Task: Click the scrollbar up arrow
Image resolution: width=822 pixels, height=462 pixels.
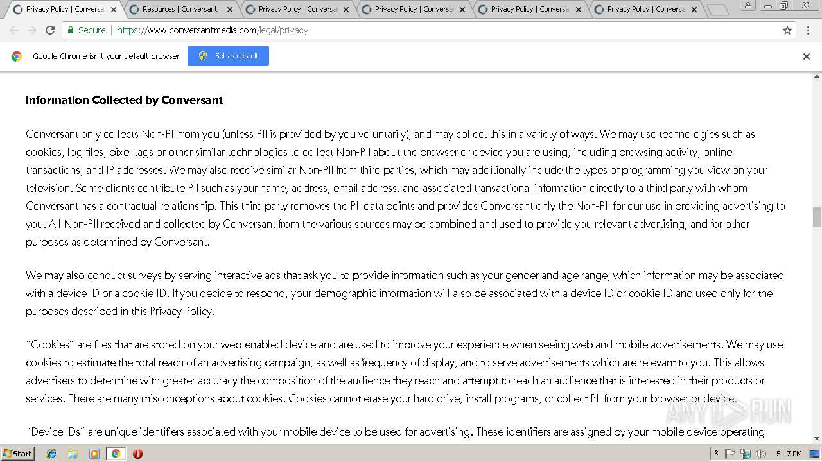Action: coord(816,76)
